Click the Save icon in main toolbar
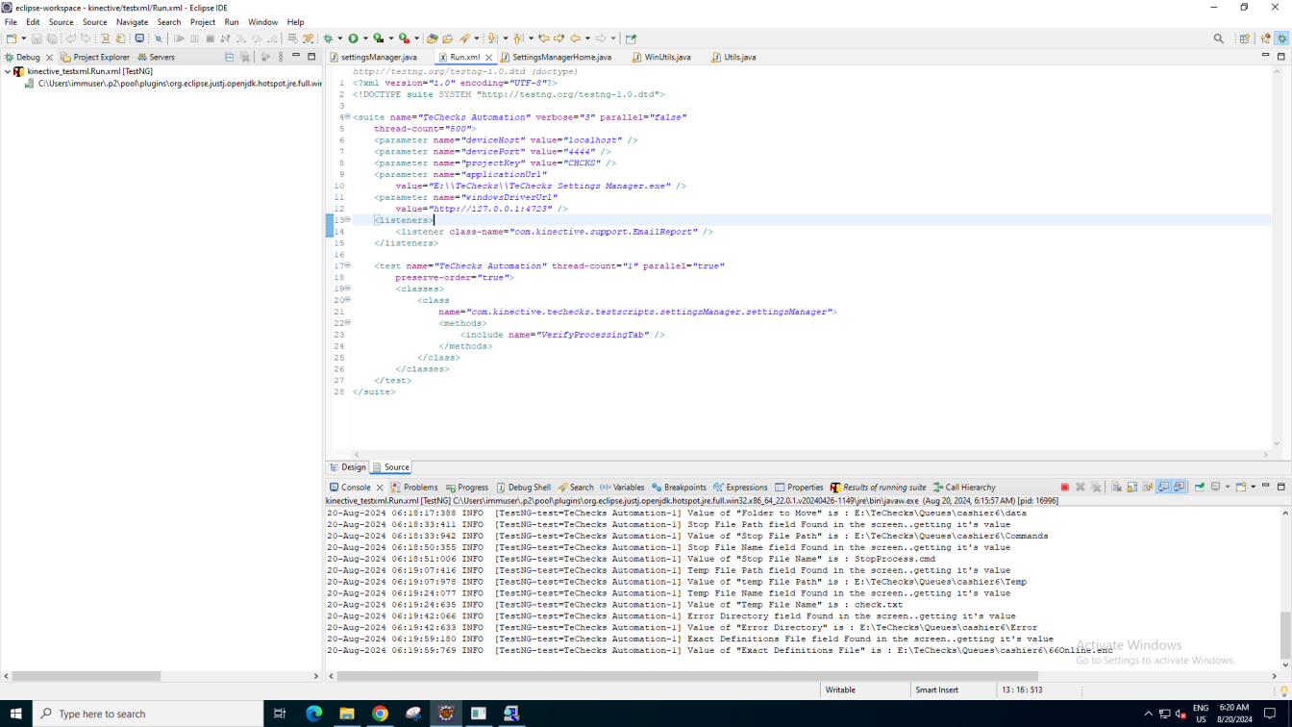Viewport: 1292px width, 727px height. click(x=37, y=38)
